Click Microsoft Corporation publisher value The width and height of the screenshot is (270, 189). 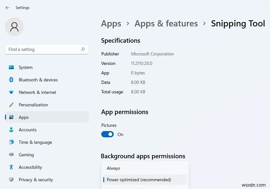point(152,54)
